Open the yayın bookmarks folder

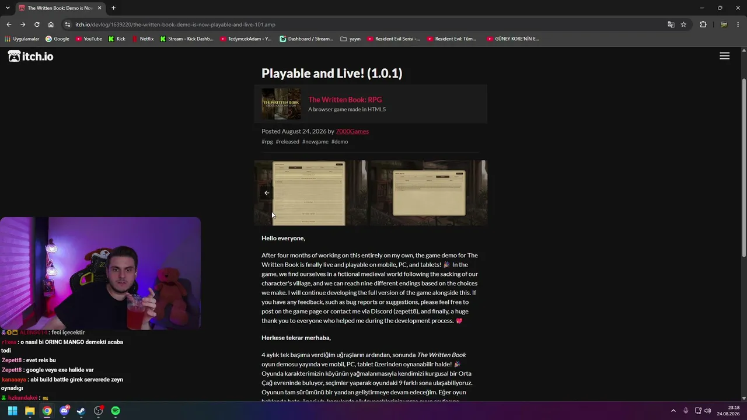tap(350, 39)
